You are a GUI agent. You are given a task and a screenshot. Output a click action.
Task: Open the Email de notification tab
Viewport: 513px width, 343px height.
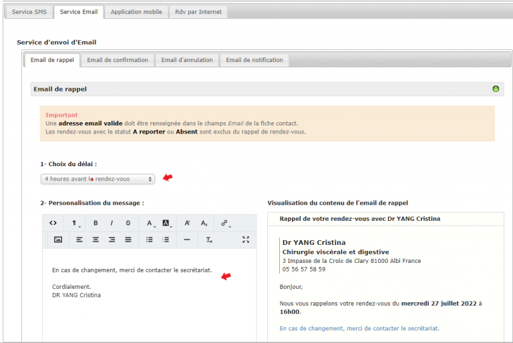pyautogui.click(x=254, y=60)
